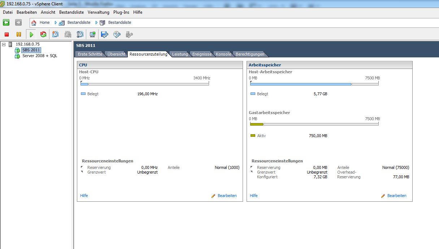Click blue Belegt swatch in CPU panel
439x249 pixels.
tap(83, 94)
